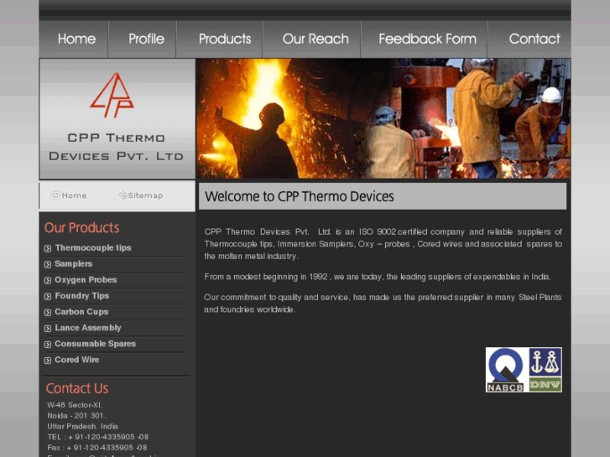Click the CPP Thermo Devices Pvt. Ltd company name

click(116, 147)
